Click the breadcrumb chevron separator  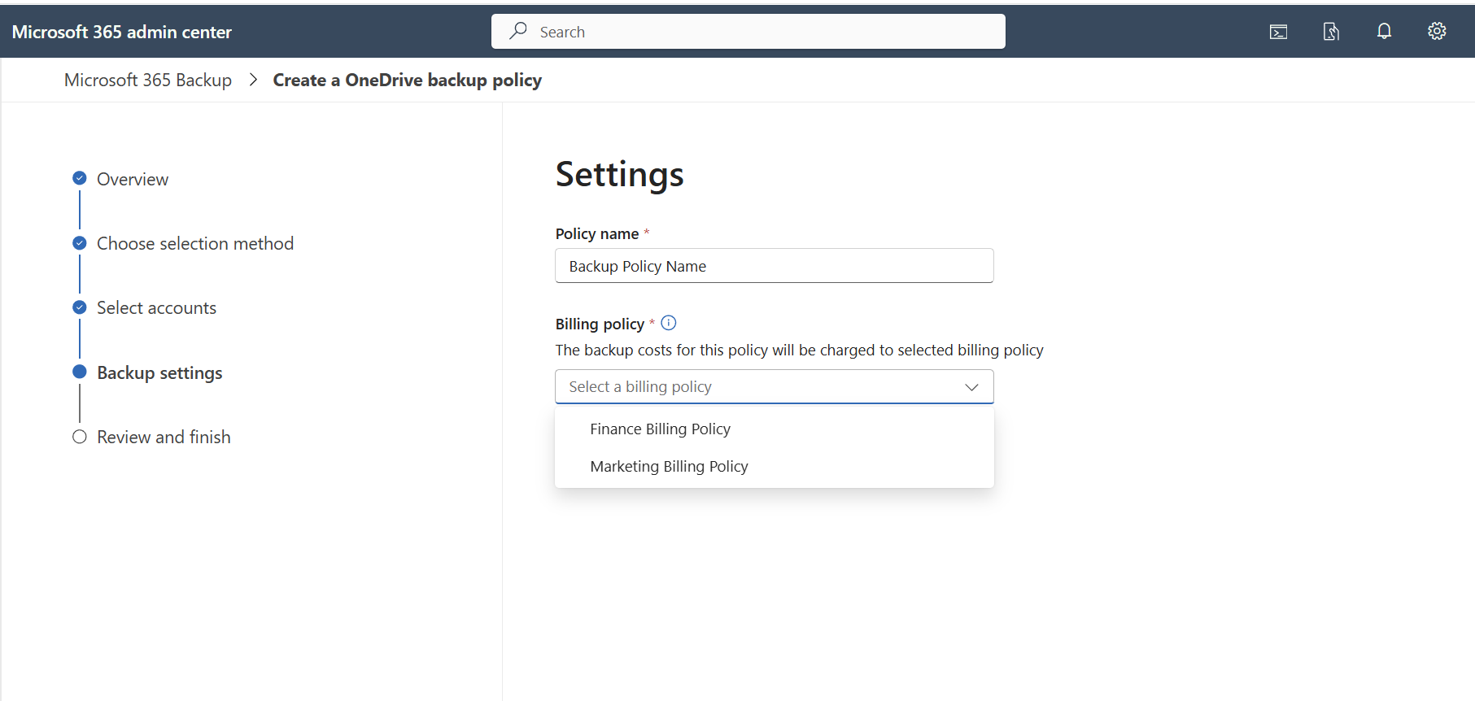click(x=253, y=80)
